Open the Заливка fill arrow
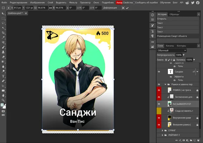Image resolution: width=203 pixels, height=143 pixels. 194,60
